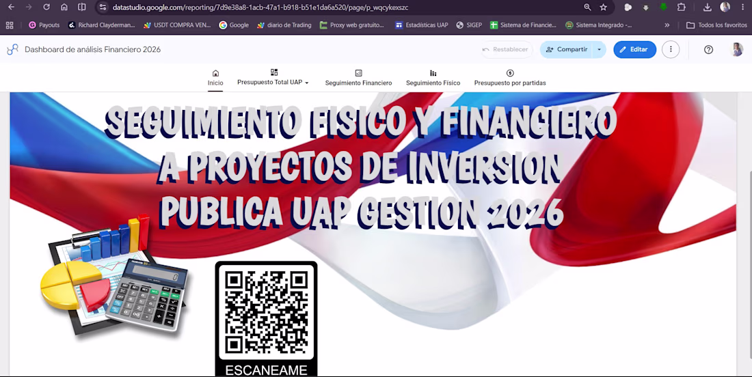Go back to the previous browser page
This screenshot has width=752, height=377.
[11, 8]
